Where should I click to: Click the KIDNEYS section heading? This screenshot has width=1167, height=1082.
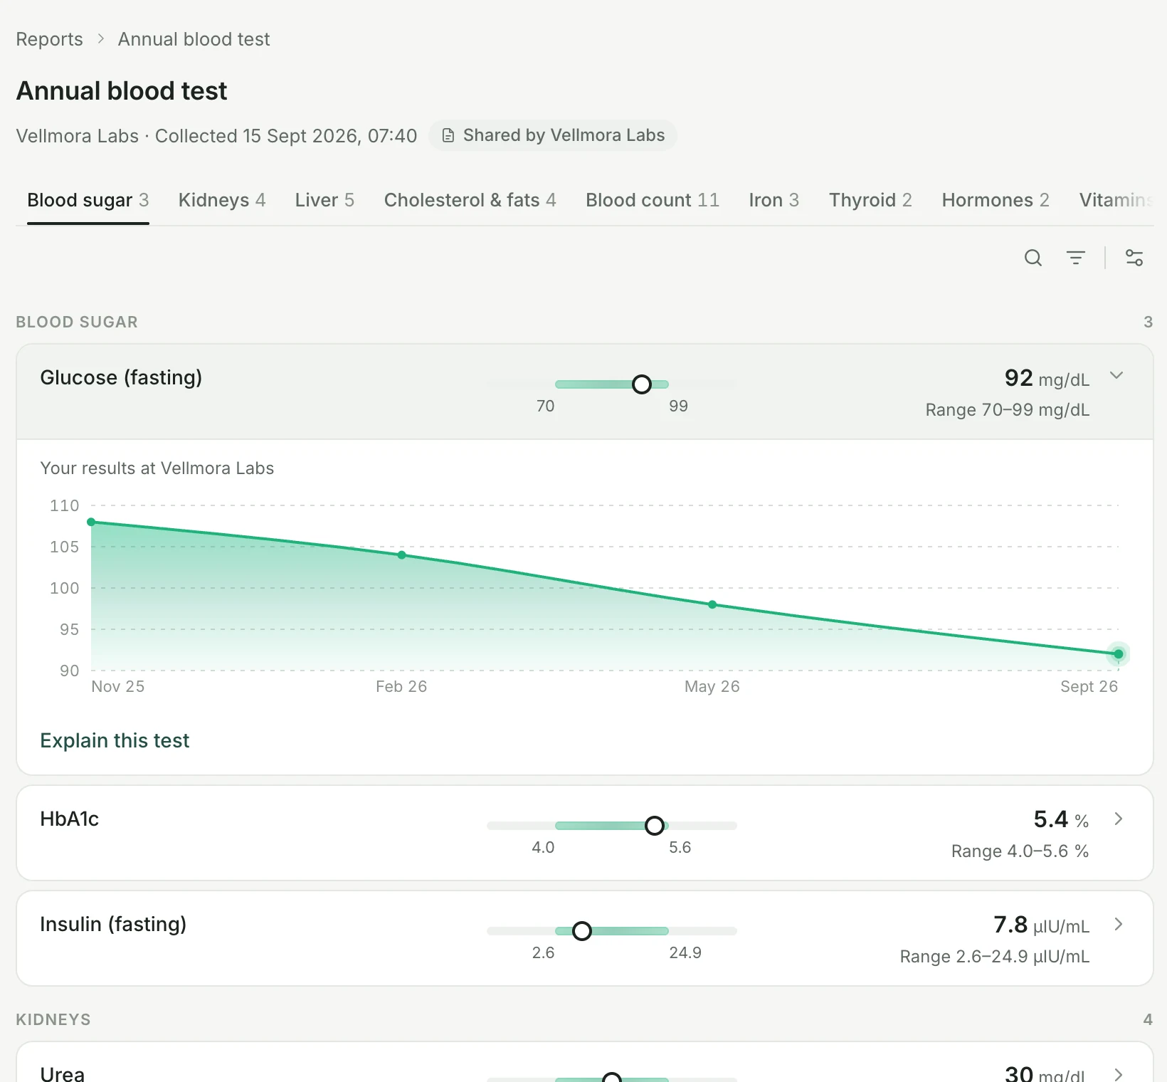point(53,1019)
